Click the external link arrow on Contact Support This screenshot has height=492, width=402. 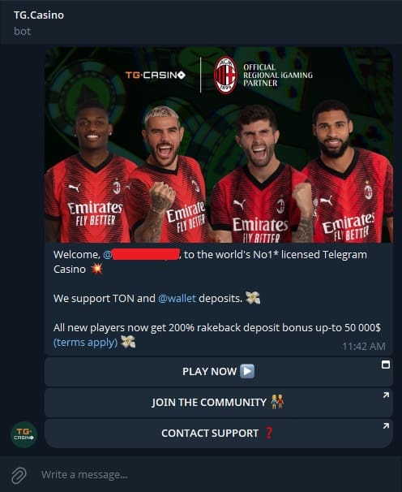tap(386, 426)
